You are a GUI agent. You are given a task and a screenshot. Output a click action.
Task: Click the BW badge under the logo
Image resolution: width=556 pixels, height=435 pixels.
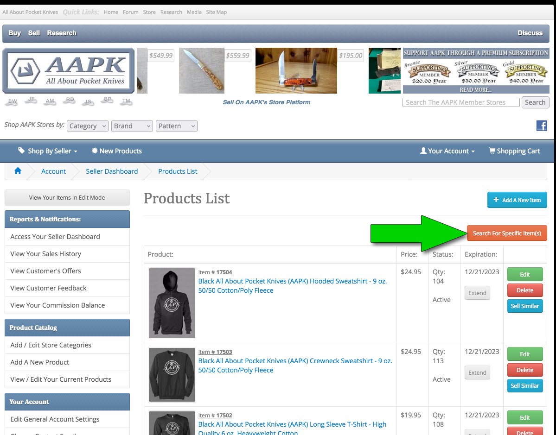[x=13, y=101]
